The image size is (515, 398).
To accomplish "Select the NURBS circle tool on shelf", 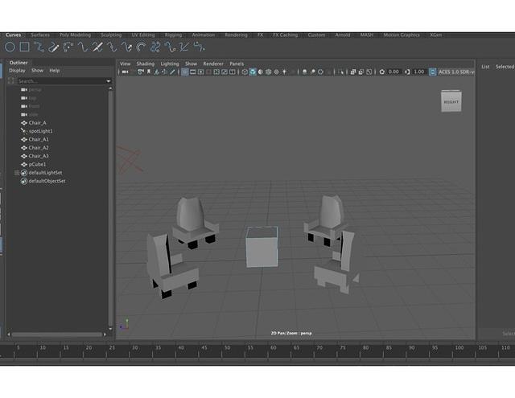I will click(x=10, y=47).
